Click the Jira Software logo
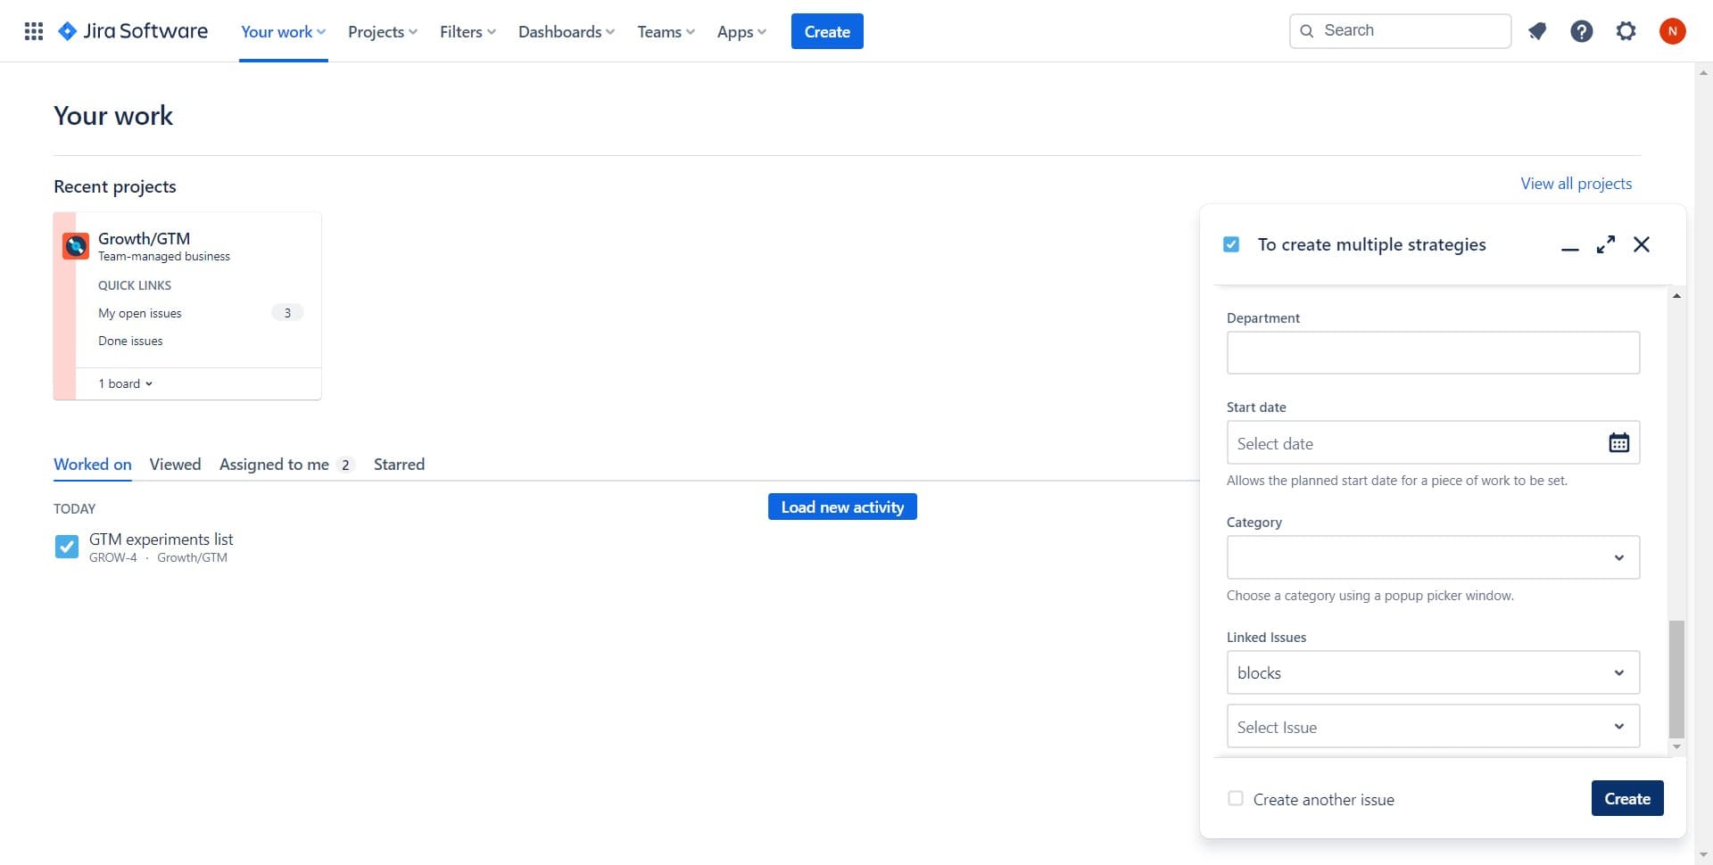 133,31
